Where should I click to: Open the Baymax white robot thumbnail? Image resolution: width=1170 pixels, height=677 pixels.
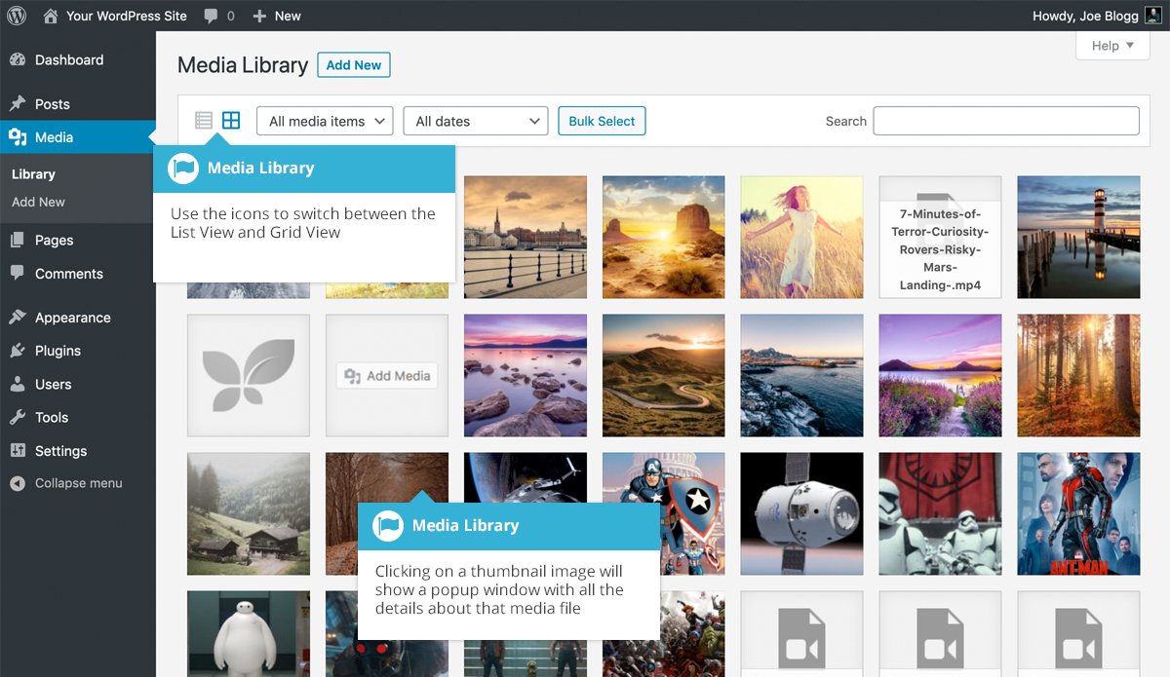click(x=249, y=633)
